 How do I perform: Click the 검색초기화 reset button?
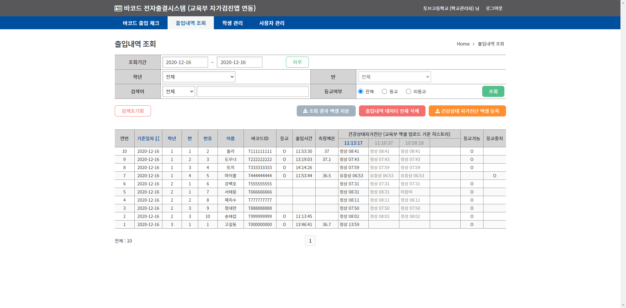(x=133, y=111)
